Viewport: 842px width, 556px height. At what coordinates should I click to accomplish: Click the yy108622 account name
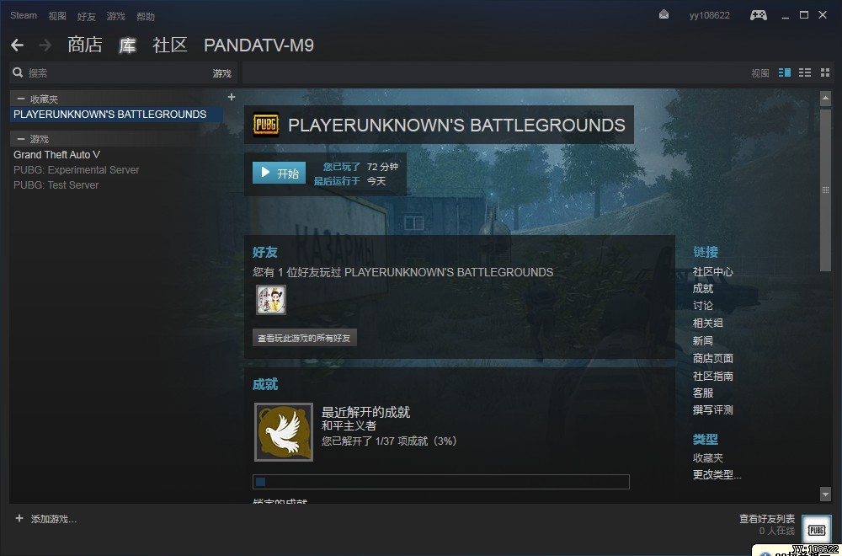click(x=709, y=15)
